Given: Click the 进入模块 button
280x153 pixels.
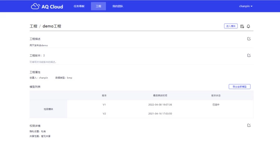Looking at the screenshot, I should [x=231, y=26].
